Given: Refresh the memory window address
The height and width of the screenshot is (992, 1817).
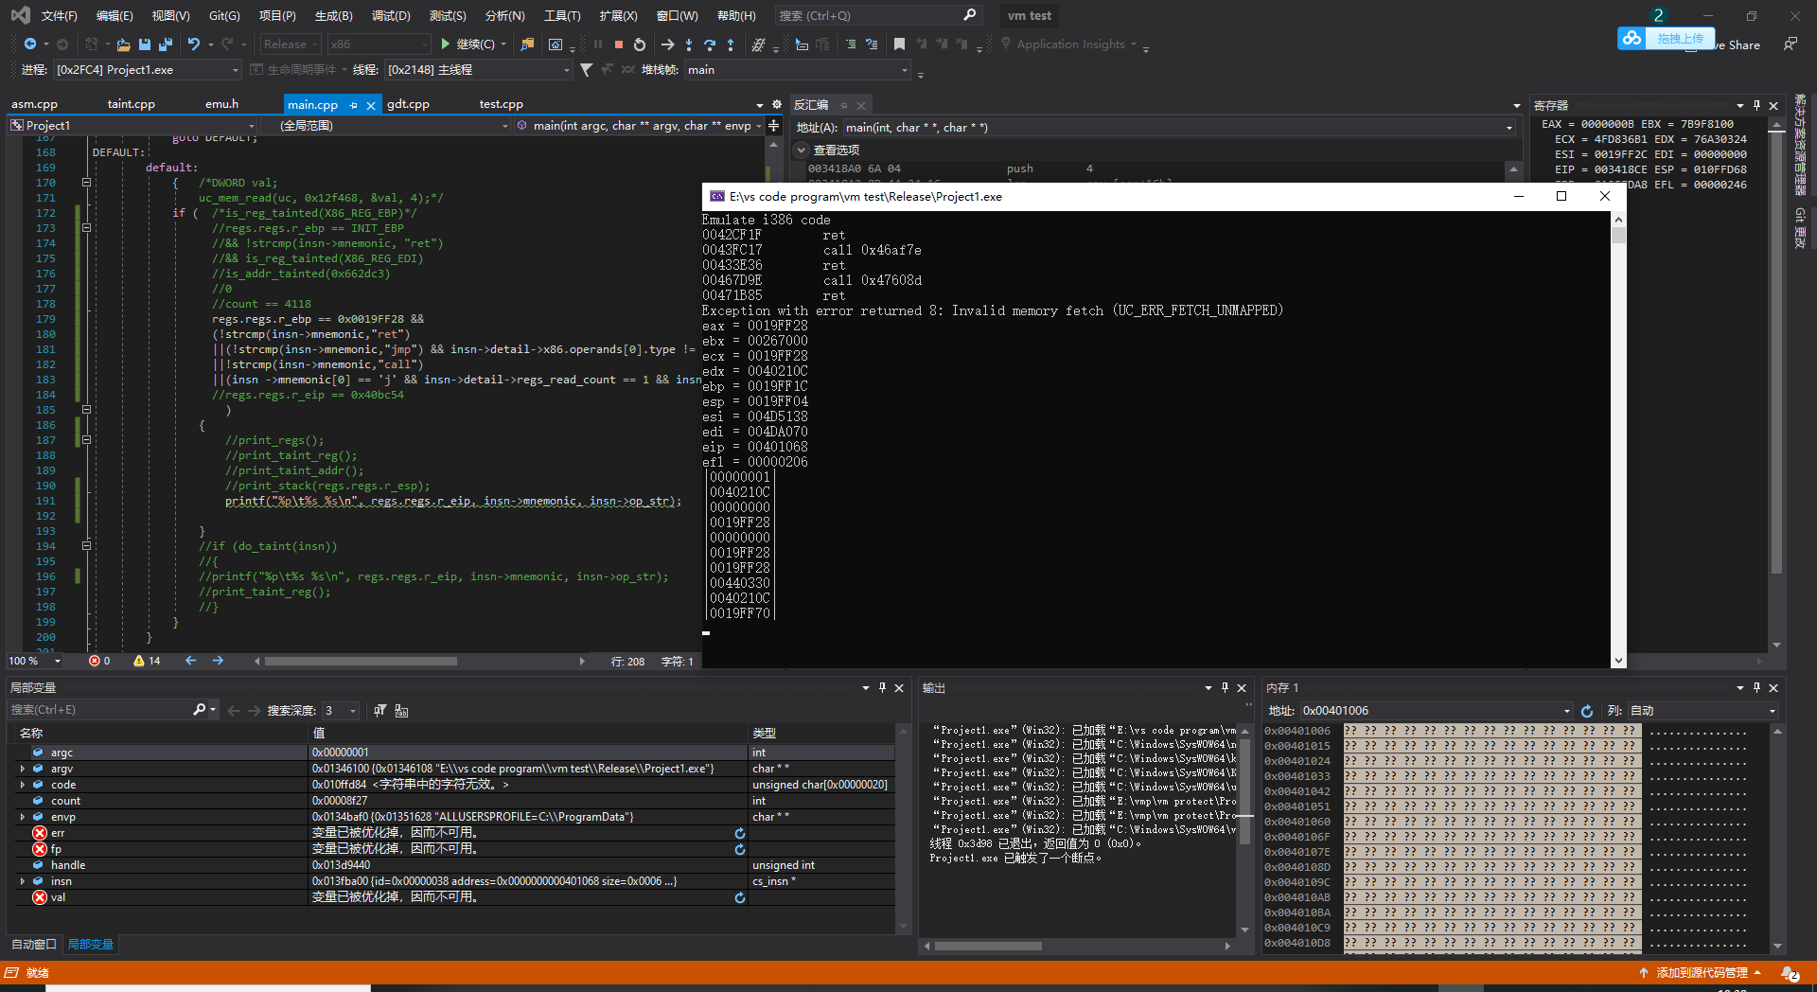Looking at the screenshot, I should coord(1587,711).
